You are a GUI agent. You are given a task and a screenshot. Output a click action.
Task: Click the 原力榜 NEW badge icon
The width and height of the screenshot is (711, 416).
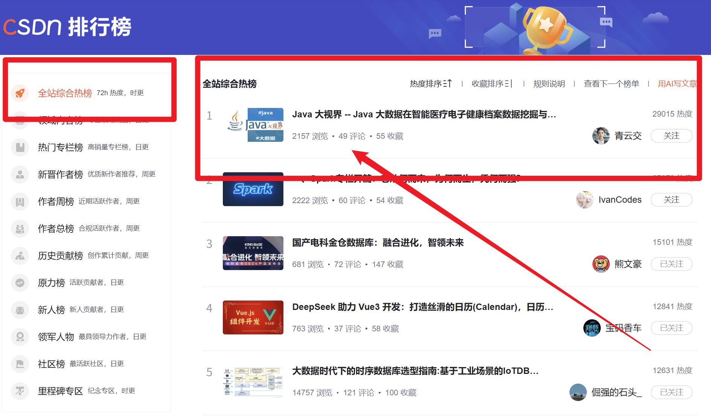coord(20,282)
